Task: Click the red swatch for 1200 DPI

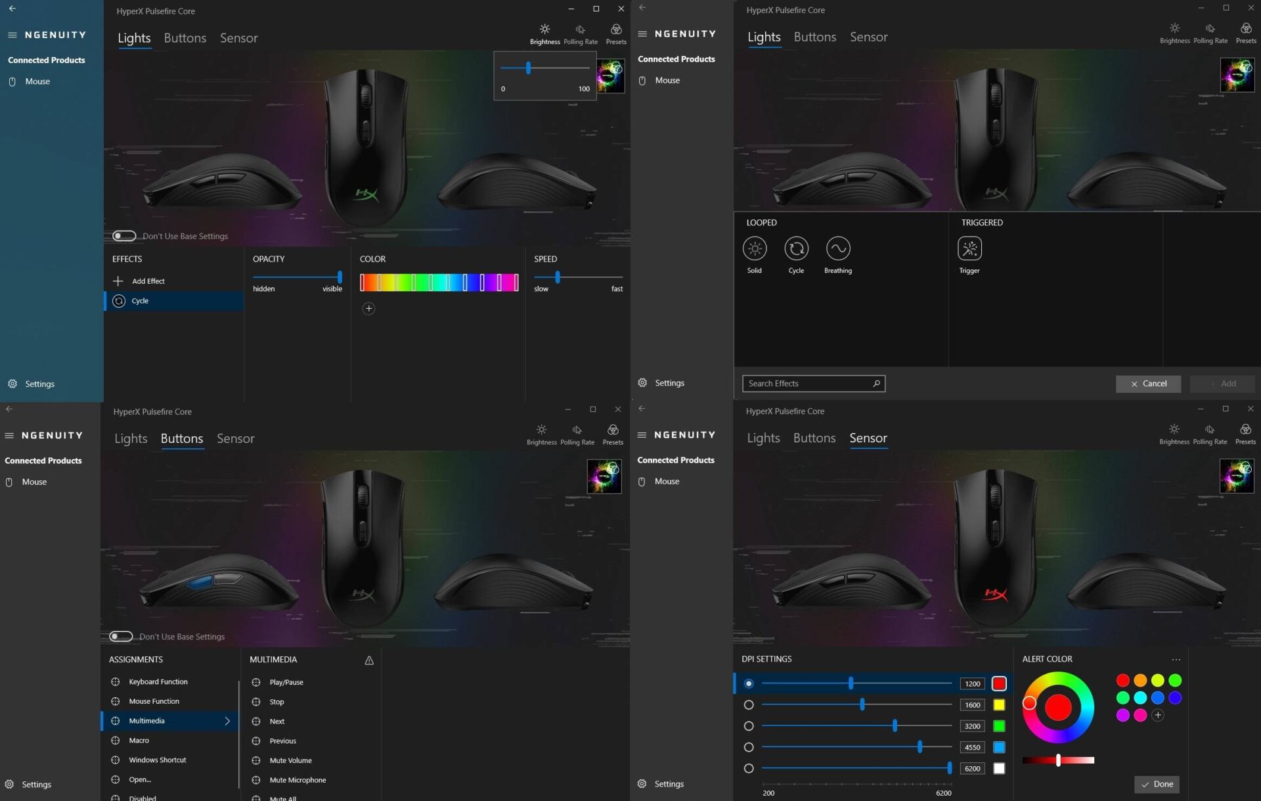Action: click(x=999, y=683)
